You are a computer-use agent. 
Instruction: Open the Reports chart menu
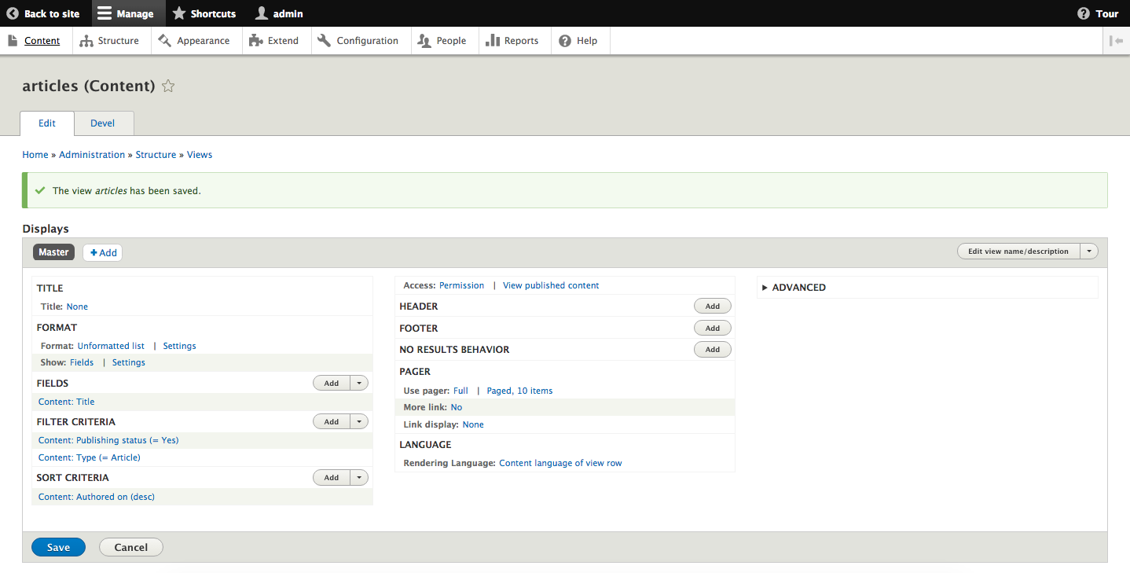[512, 41]
